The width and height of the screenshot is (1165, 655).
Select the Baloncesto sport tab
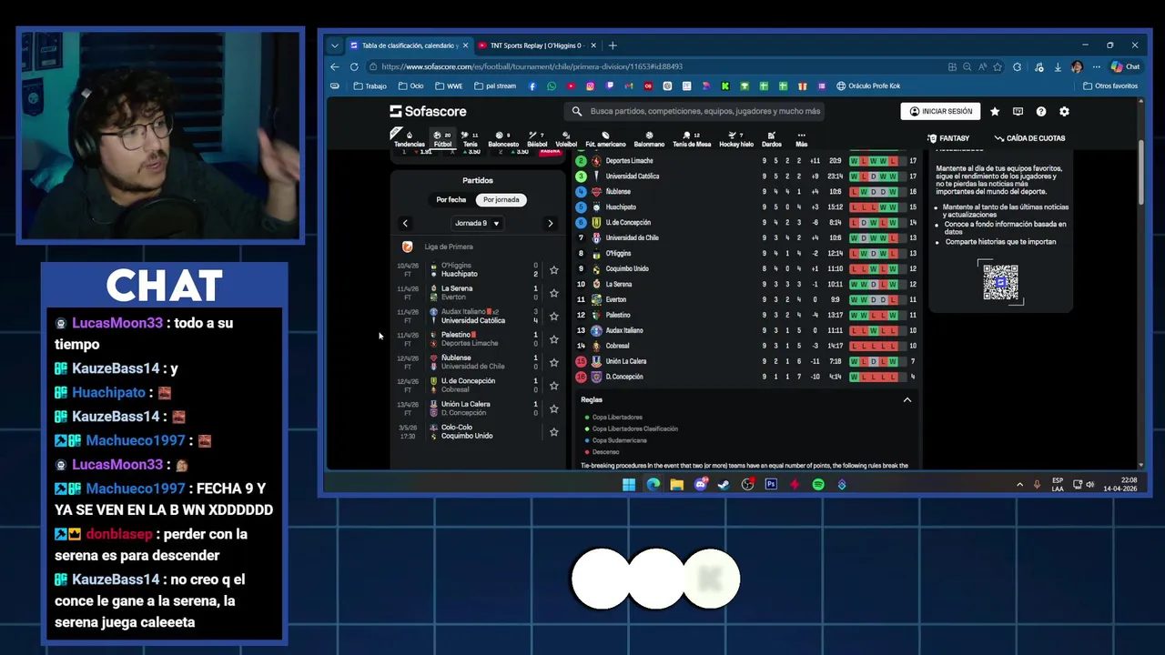point(503,139)
